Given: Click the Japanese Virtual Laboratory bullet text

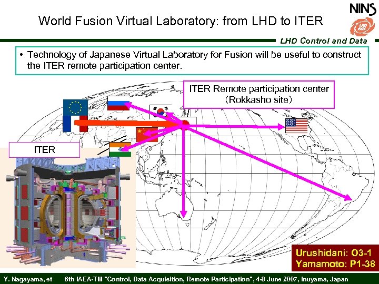Looking at the screenshot, I should [x=194, y=60].
